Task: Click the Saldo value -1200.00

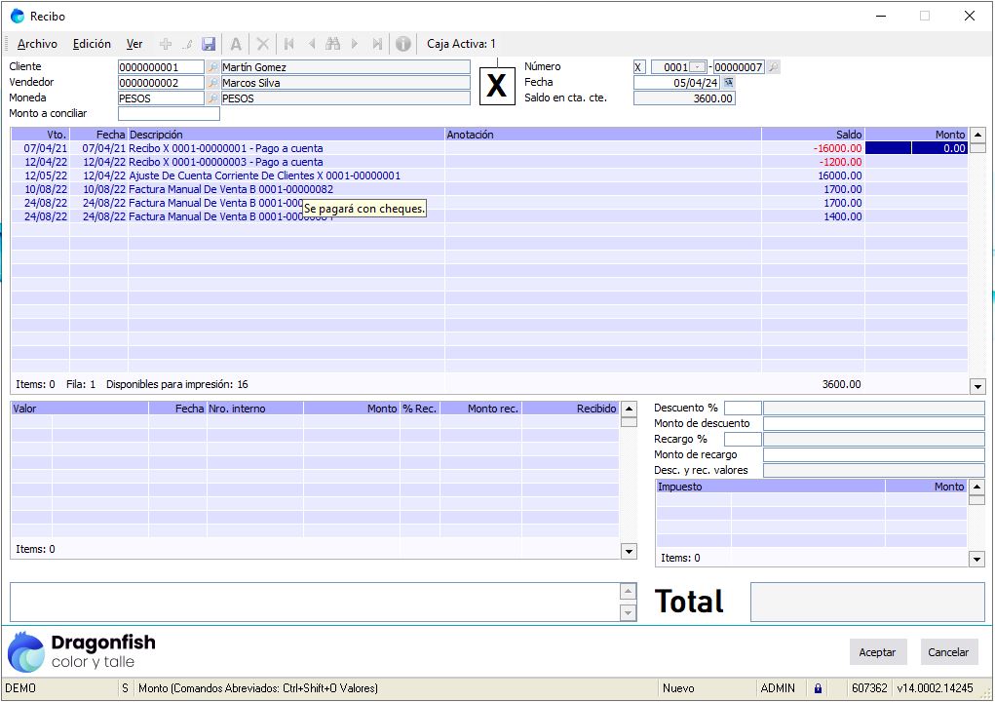Action: (839, 162)
